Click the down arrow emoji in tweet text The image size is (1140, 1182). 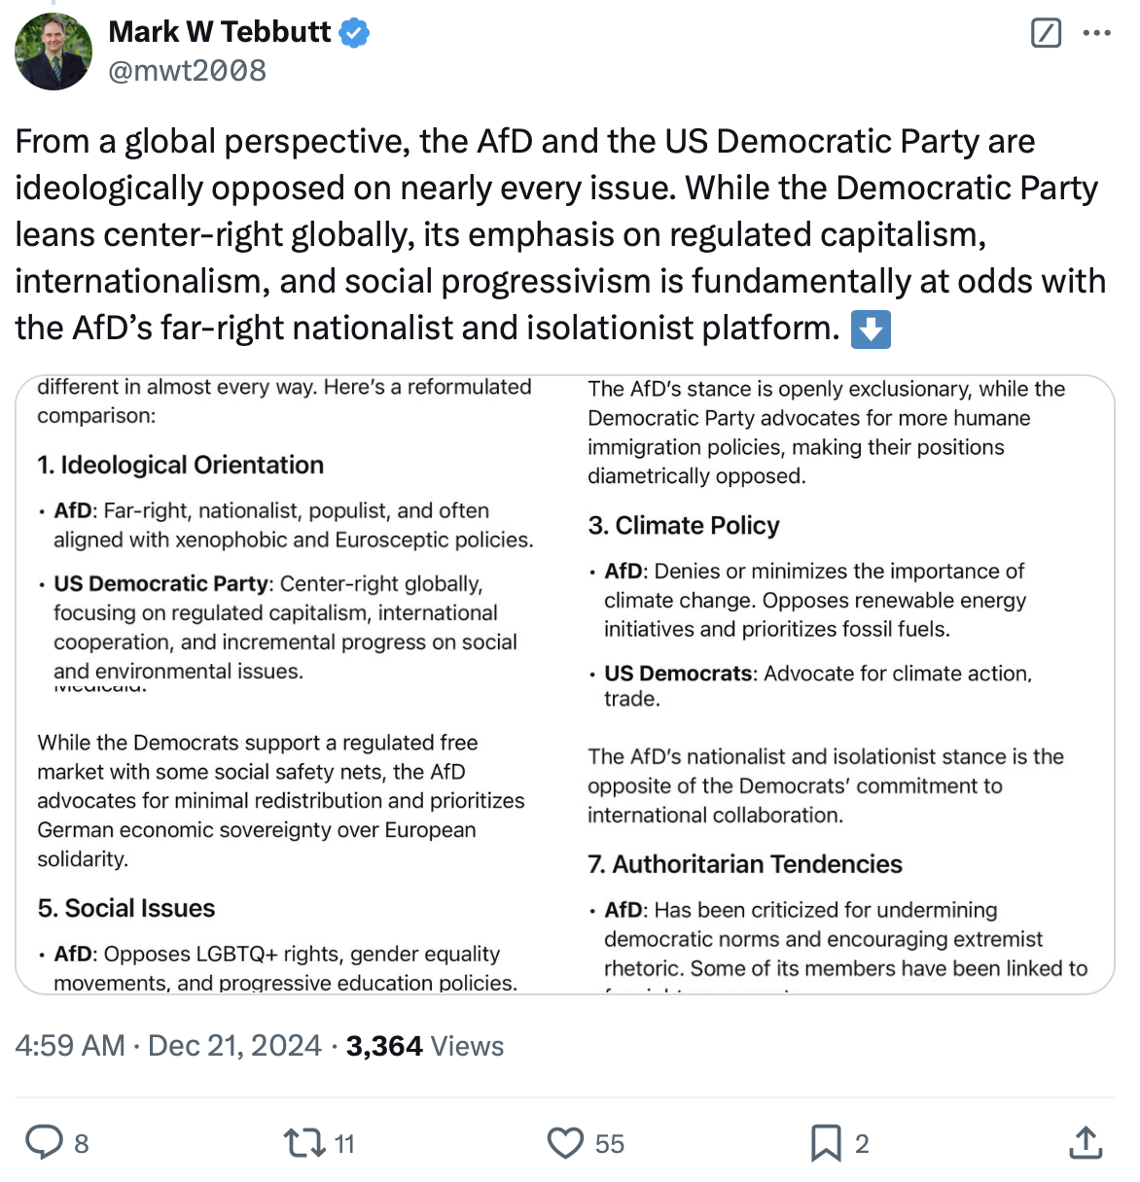[871, 329]
